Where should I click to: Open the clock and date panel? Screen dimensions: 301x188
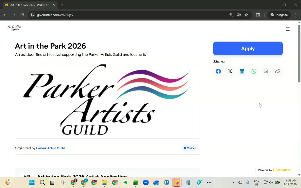(x=290, y=183)
